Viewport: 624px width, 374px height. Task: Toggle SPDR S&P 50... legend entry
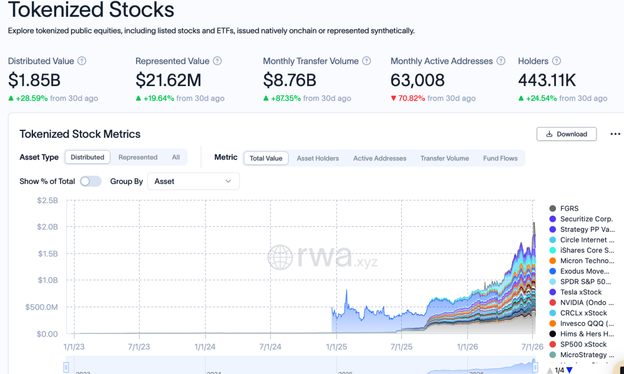[x=580, y=281]
